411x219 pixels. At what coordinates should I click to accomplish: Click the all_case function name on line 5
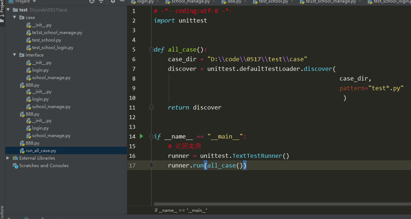coord(182,50)
